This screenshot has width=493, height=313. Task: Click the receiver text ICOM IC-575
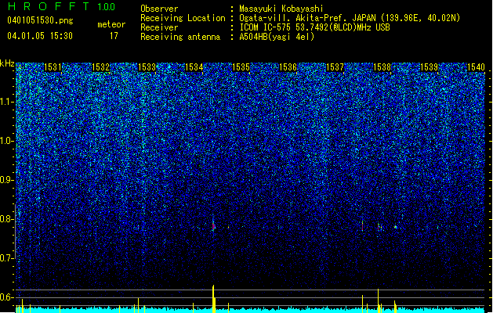point(266,27)
